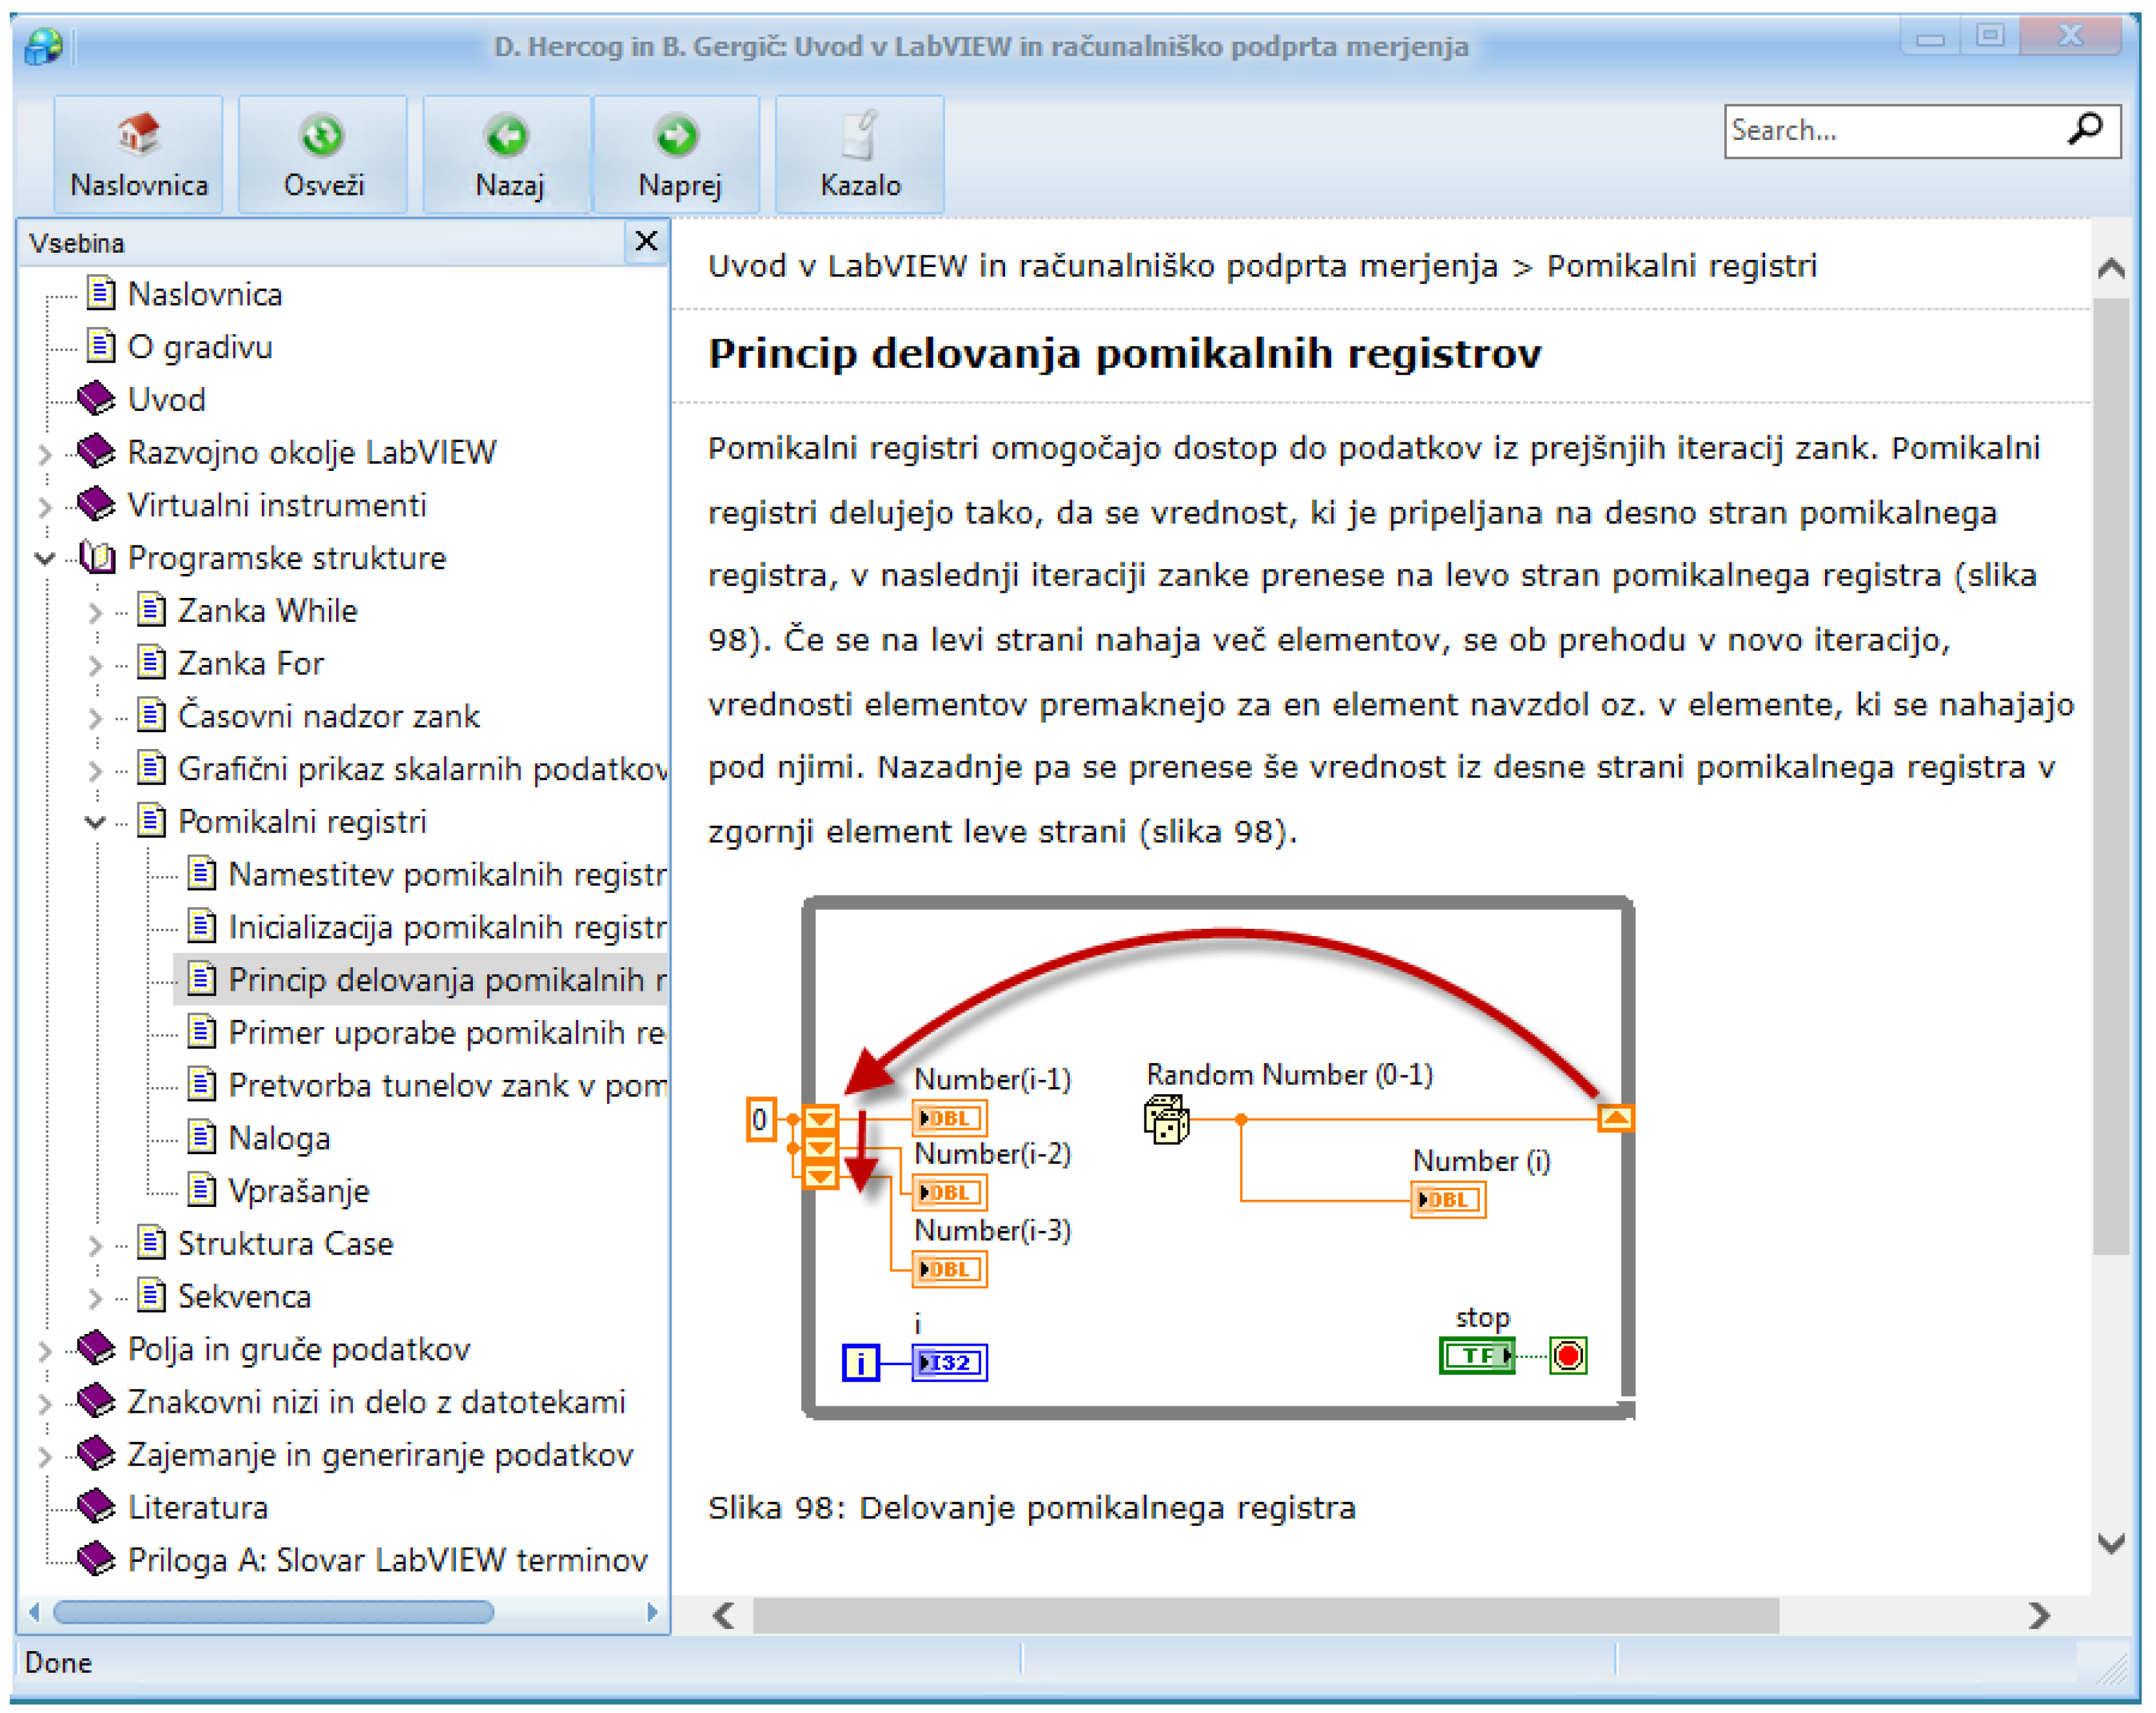The height and width of the screenshot is (1713, 2156).
Task: Open the Kazalo index
Action: tap(860, 154)
